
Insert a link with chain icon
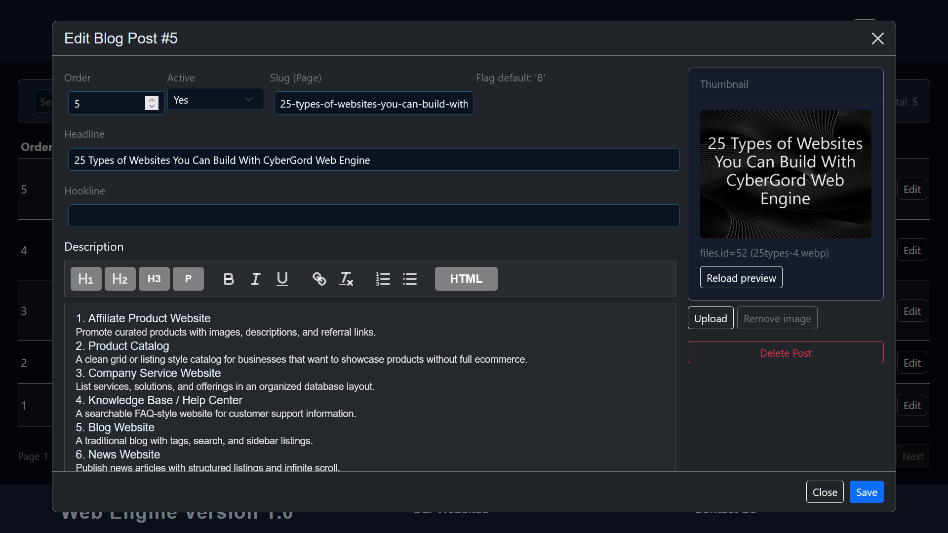(319, 279)
